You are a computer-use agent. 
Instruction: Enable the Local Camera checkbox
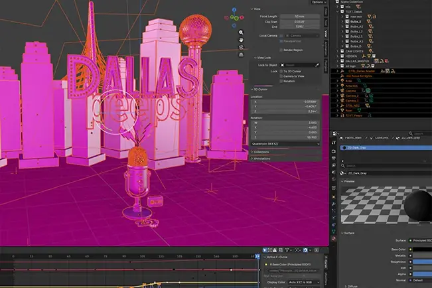pyautogui.click(x=281, y=36)
